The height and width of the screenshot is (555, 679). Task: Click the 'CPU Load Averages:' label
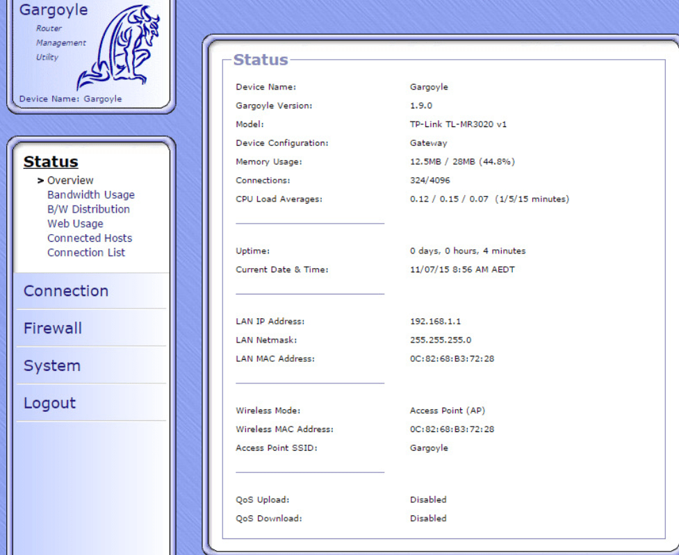279,199
